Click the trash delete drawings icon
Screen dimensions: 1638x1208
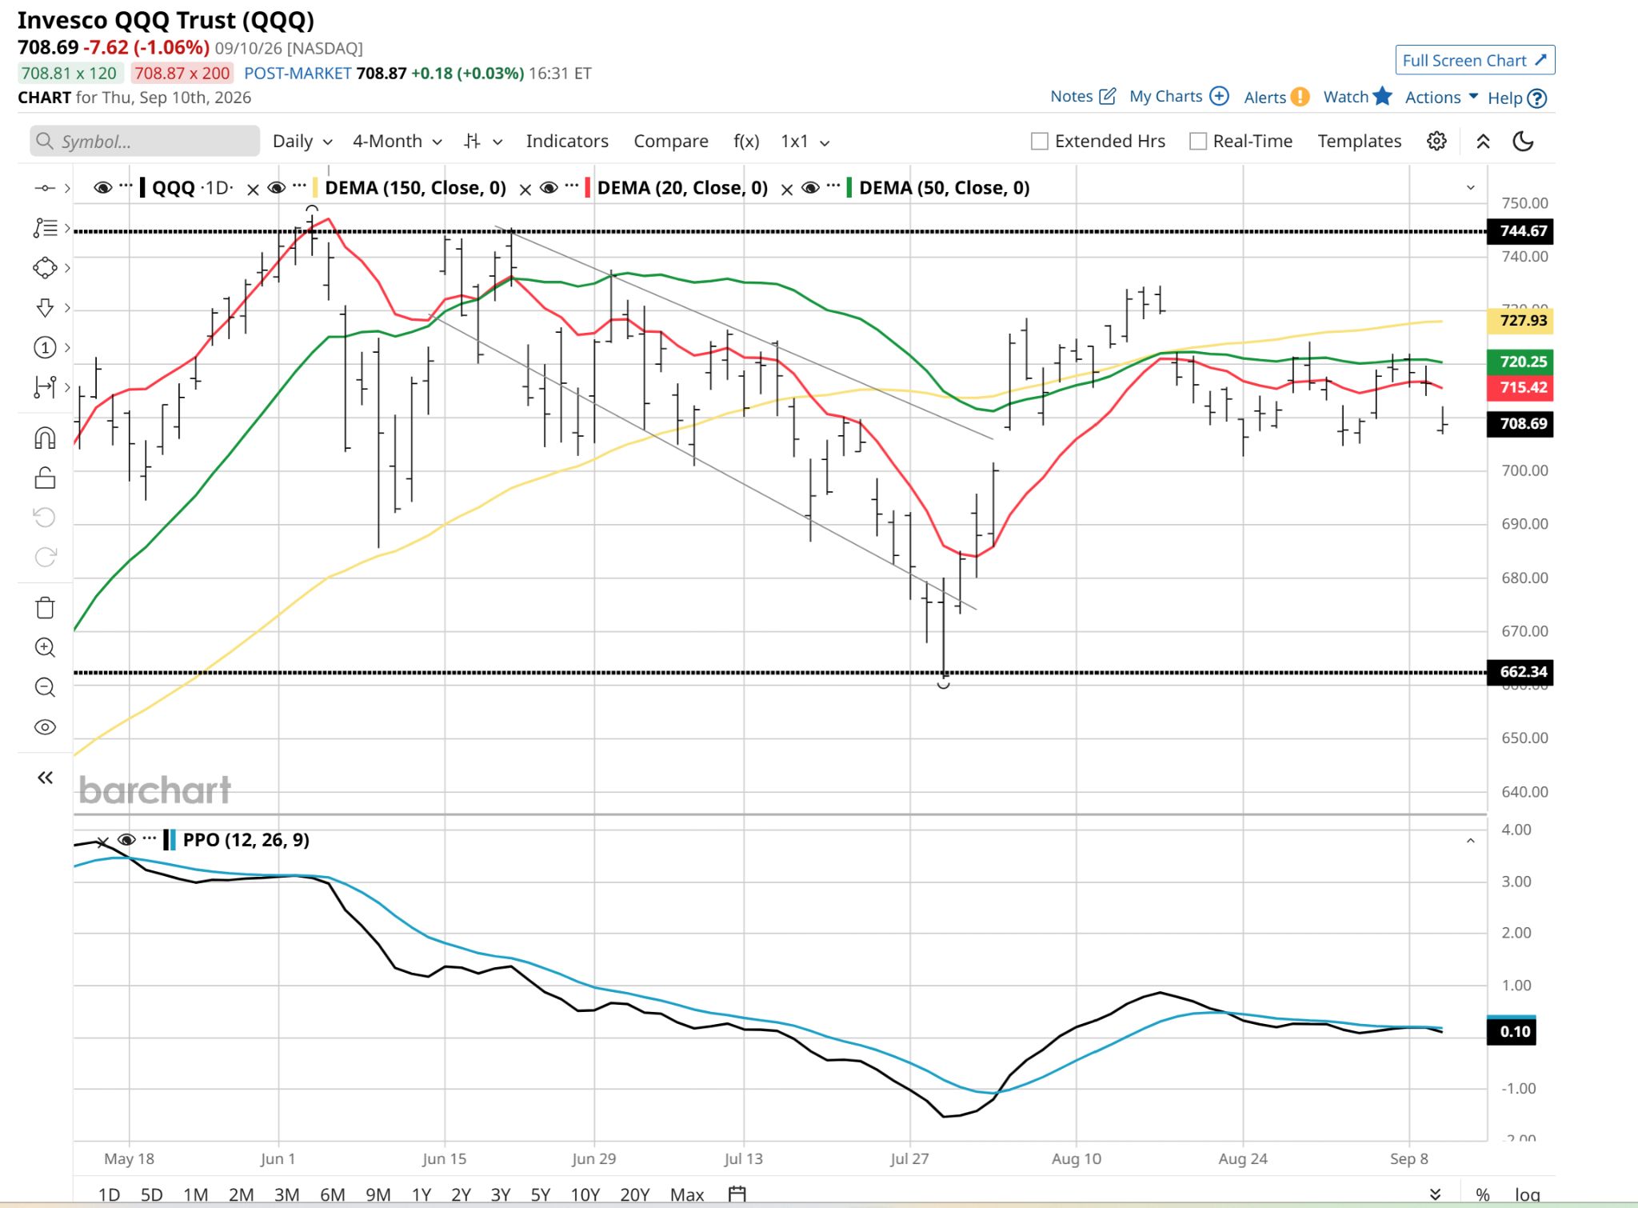(45, 608)
